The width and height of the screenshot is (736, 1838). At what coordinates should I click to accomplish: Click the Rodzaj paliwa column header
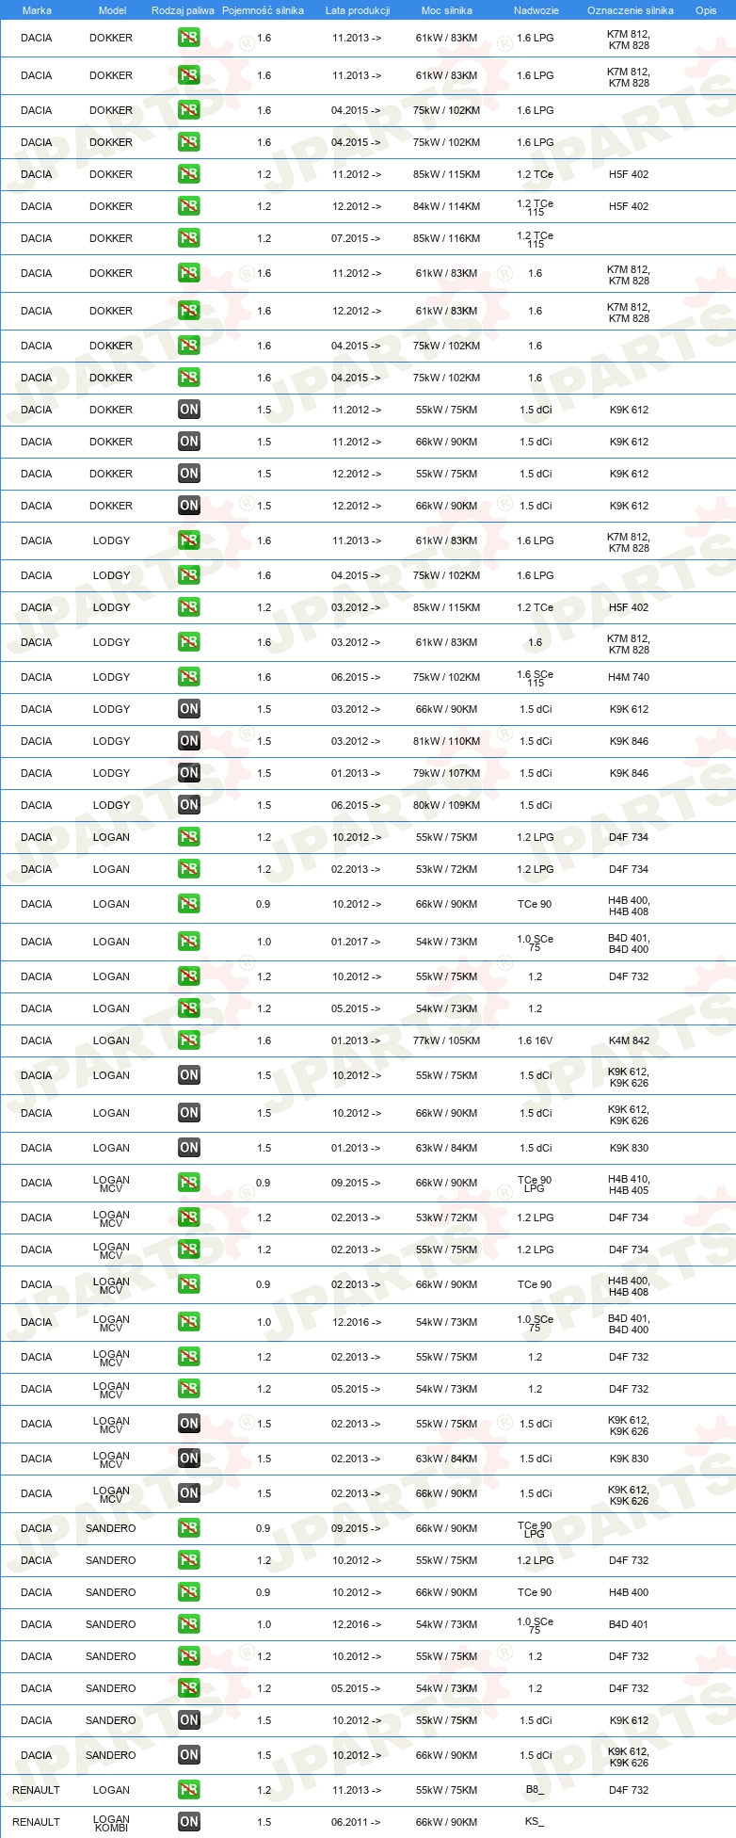pyautogui.click(x=182, y=10)
